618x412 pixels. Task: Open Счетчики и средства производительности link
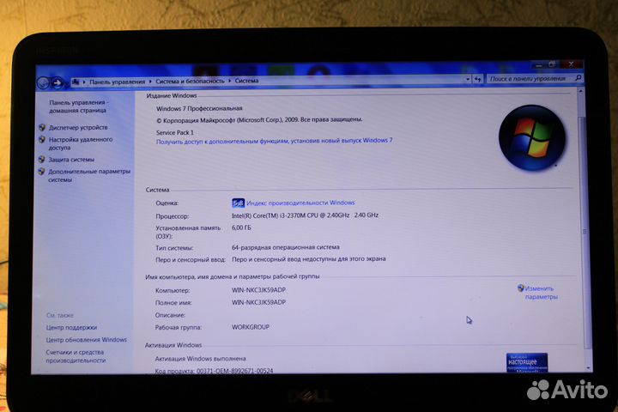76,356
